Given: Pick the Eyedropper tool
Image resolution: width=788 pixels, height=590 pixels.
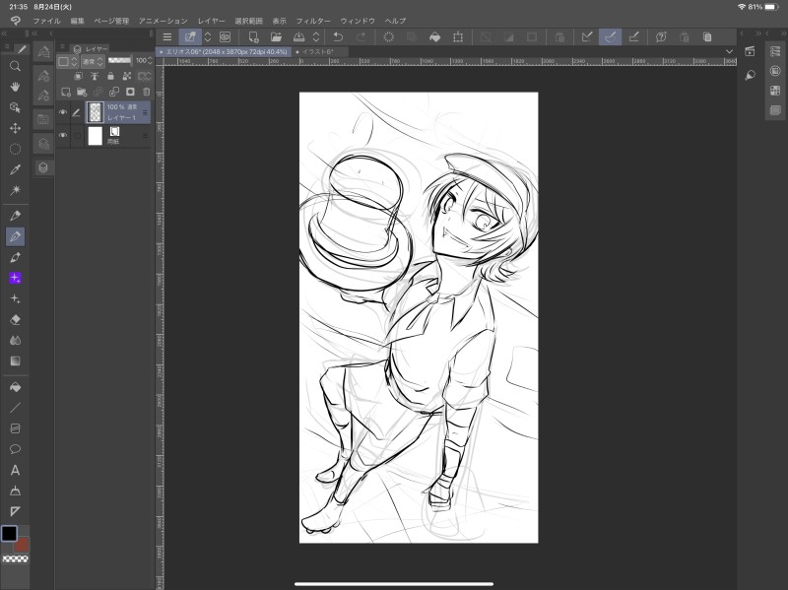Looking at the screenshot, I should click(15, 169).
